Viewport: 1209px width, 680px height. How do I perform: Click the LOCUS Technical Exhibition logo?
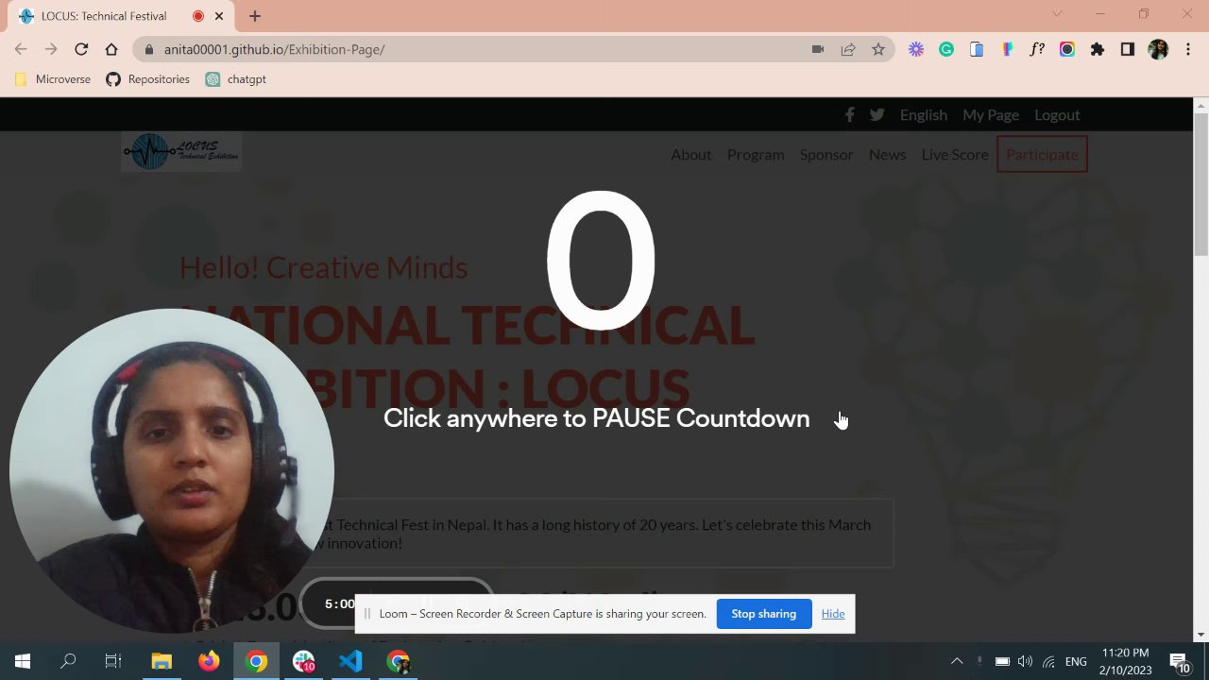point(181,151)
